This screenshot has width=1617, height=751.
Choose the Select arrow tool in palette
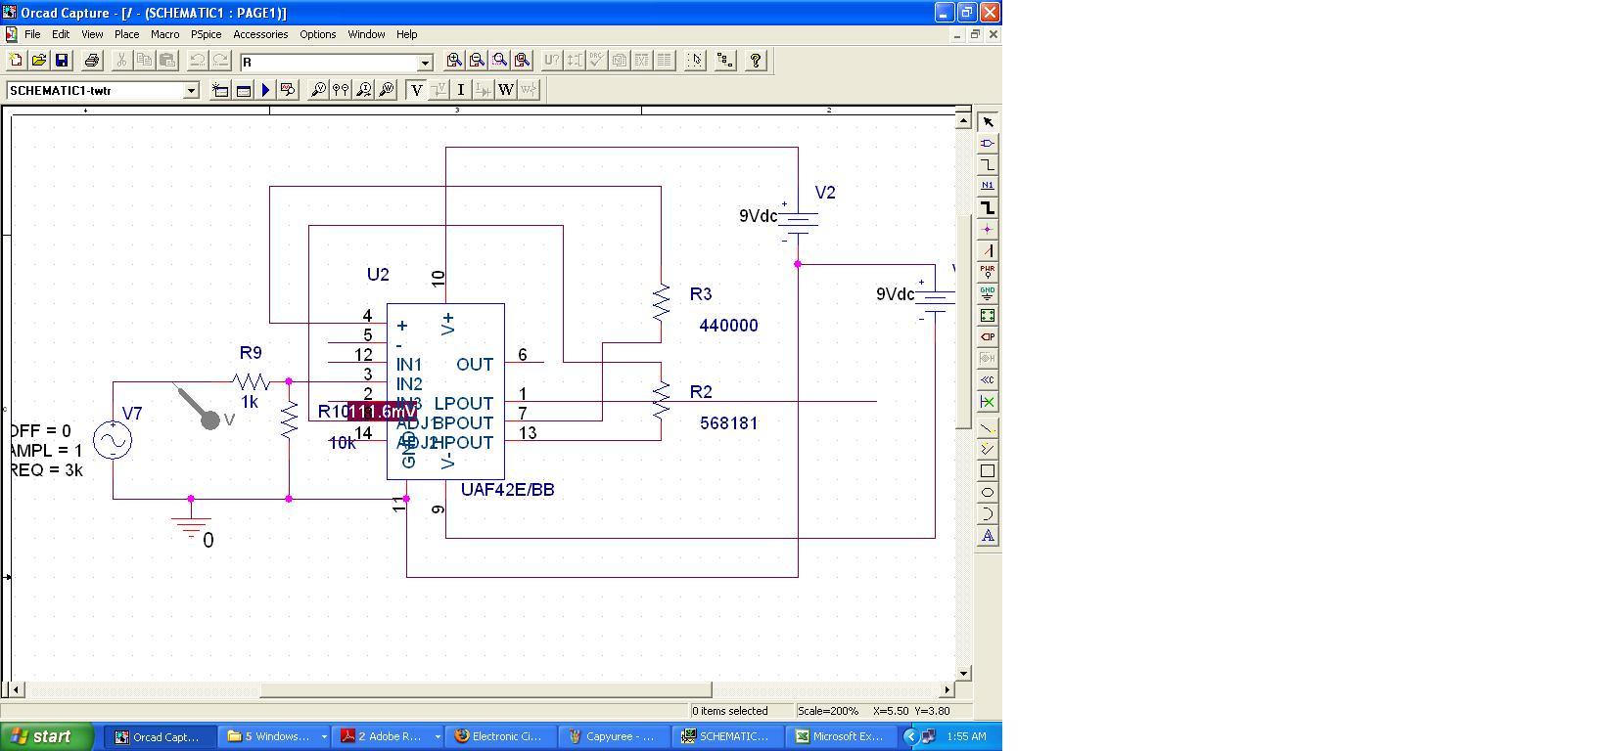[987, 122]
